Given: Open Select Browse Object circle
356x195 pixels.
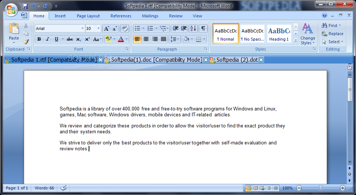Looking at the screenshot, I should [x=350, y=174].
